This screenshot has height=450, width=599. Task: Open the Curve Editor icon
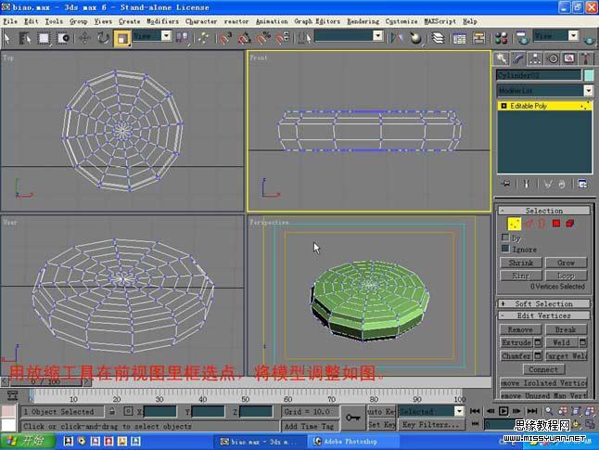pyautogui.click(x=459, y=38)
